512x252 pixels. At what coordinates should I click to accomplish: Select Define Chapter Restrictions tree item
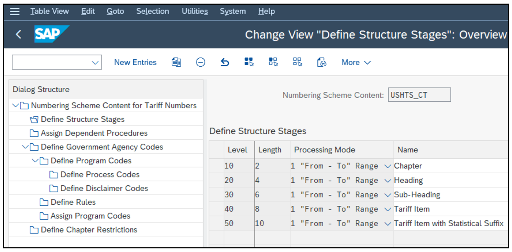(x=89, y=230)
